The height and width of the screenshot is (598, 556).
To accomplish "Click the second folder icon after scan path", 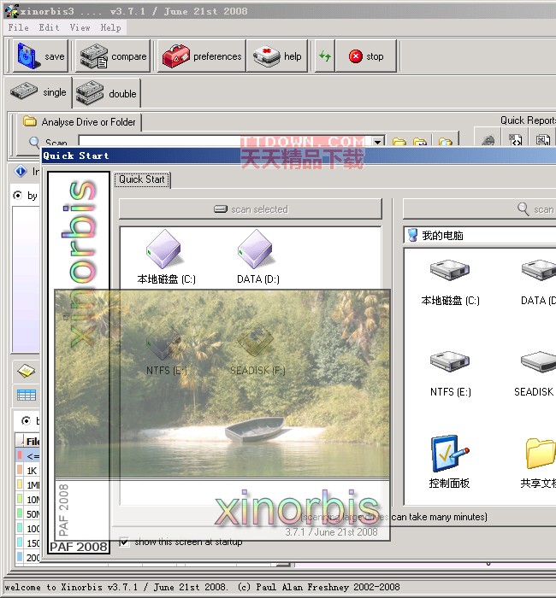I will [420, 143].
